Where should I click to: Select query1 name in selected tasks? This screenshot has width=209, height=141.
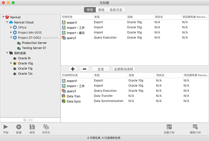pos(71,91)
